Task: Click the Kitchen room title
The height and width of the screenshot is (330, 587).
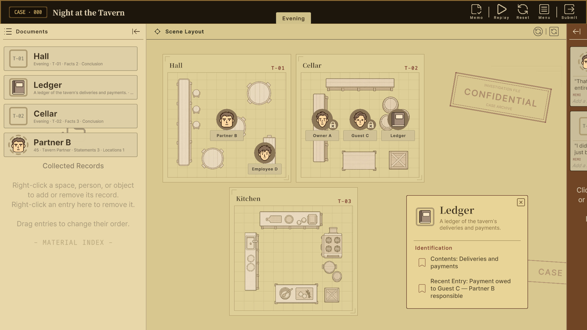Action: tap(248, 199)
